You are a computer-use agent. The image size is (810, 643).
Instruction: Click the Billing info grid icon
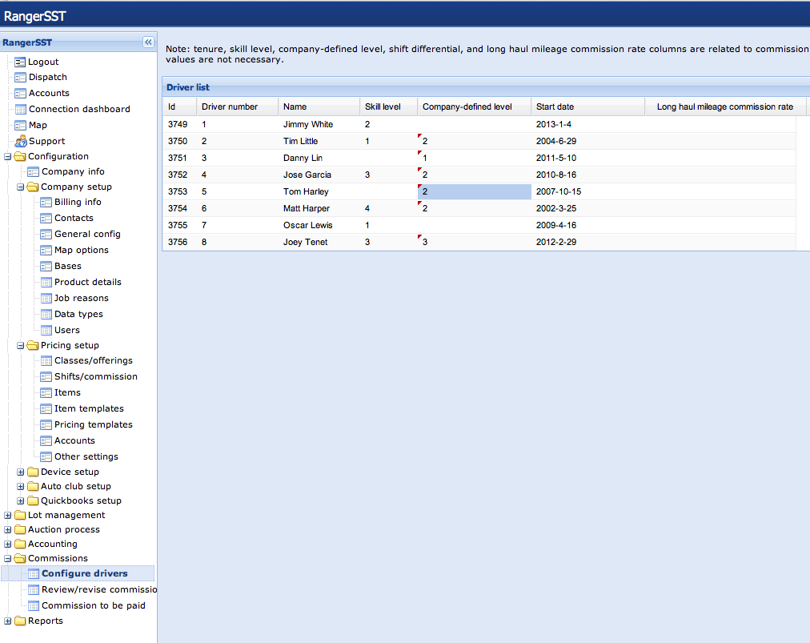click(x=46, y=202)
